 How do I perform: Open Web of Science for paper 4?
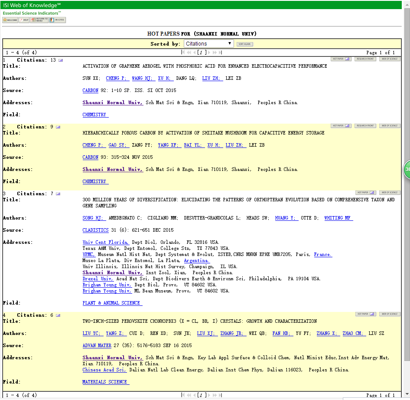[x=390, y=314]
